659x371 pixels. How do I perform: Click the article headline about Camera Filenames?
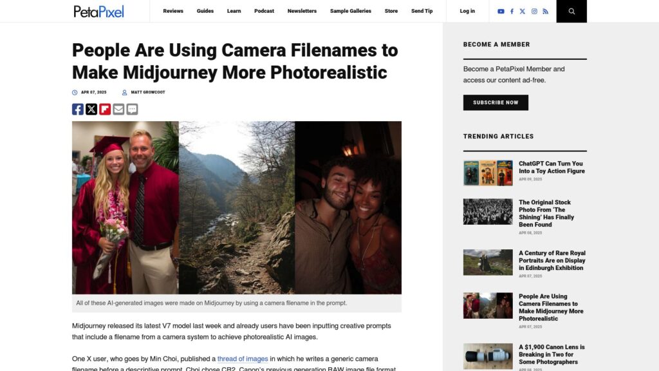235,61
